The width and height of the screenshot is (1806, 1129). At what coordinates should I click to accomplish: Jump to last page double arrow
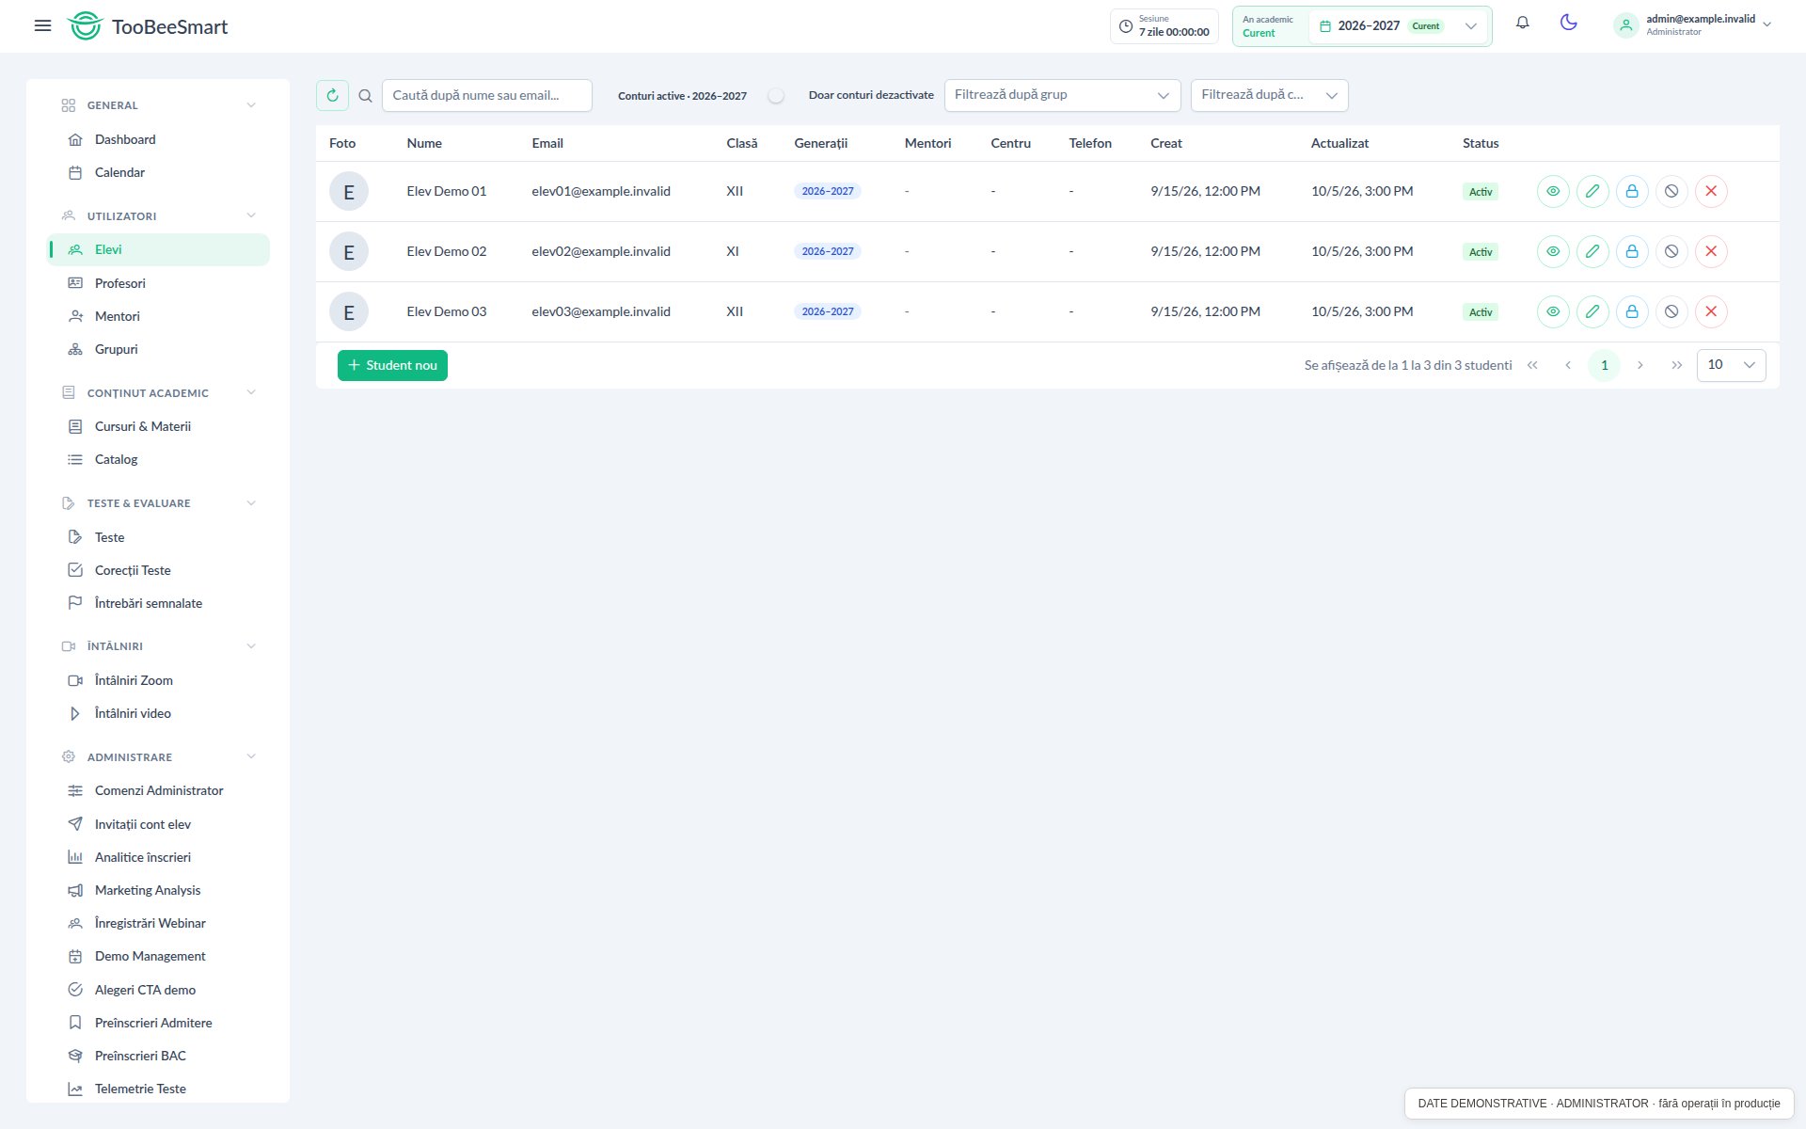[1676, 365]
